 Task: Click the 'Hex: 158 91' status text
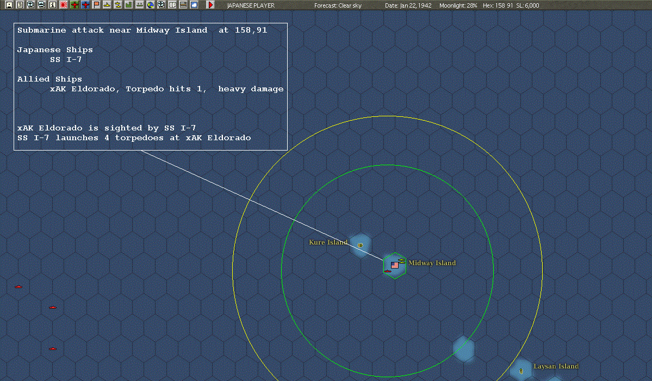[x=498, y=5]
